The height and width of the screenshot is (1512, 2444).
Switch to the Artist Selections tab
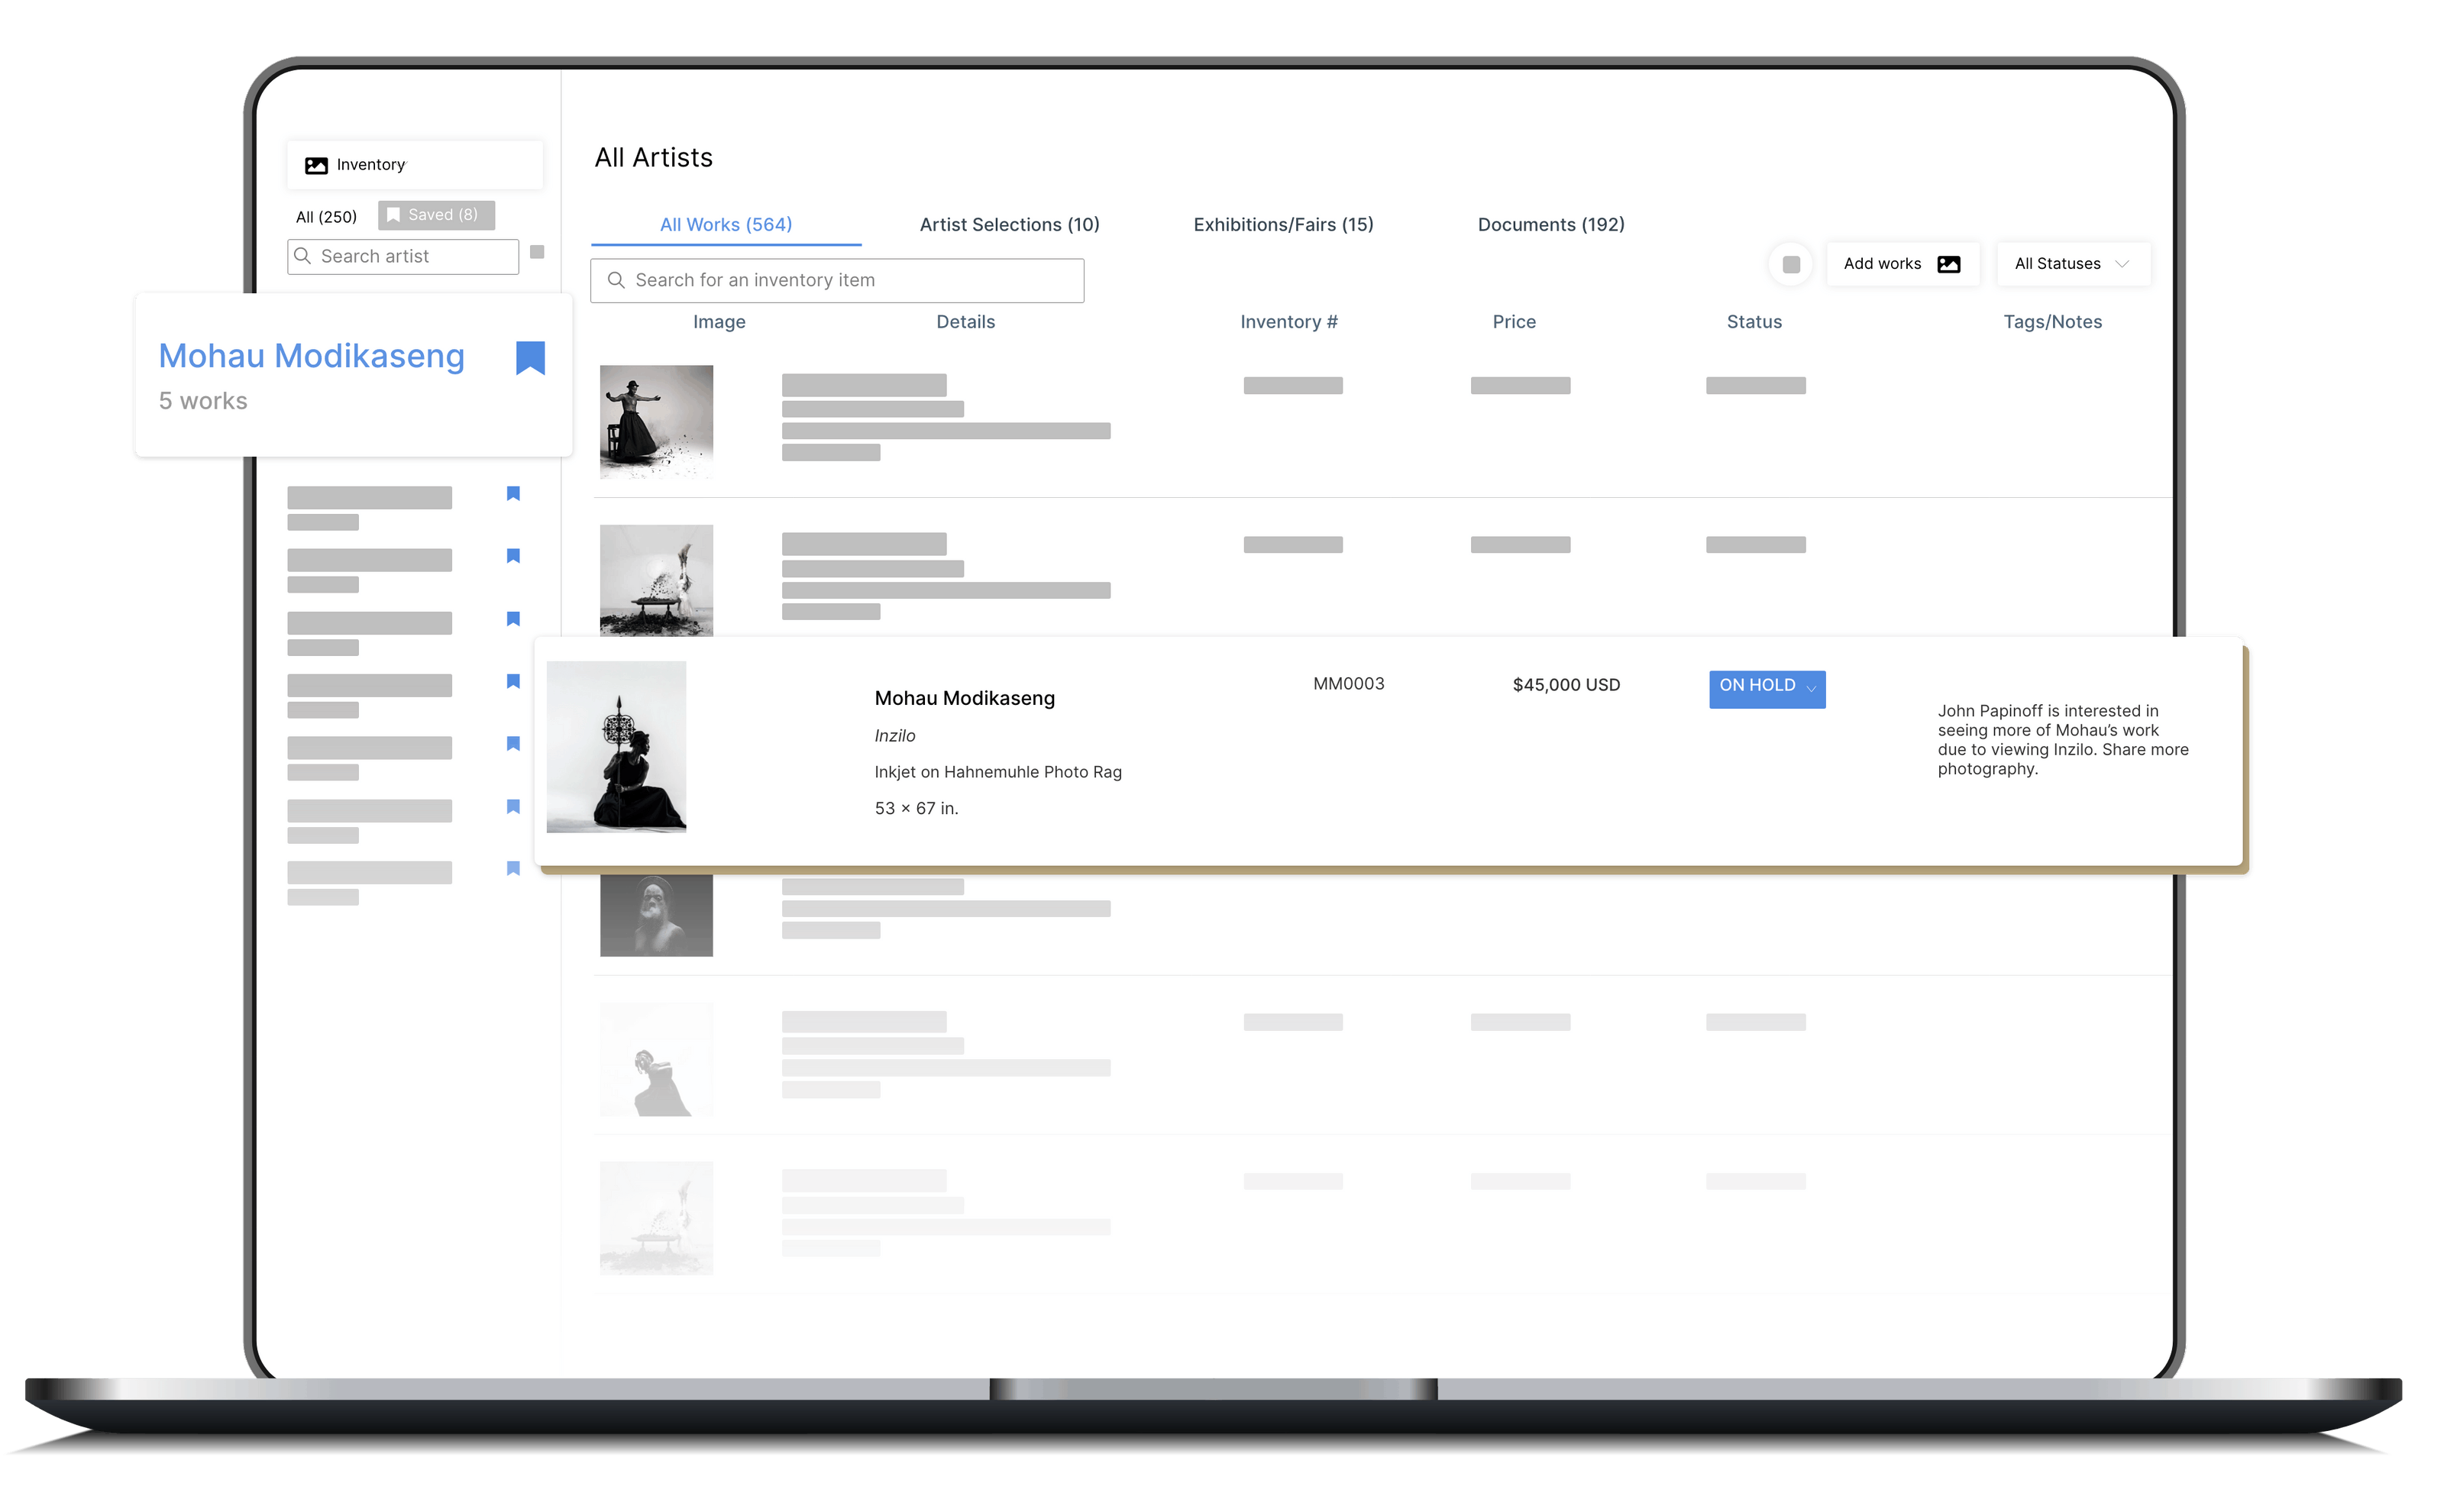click(1009, 225)
